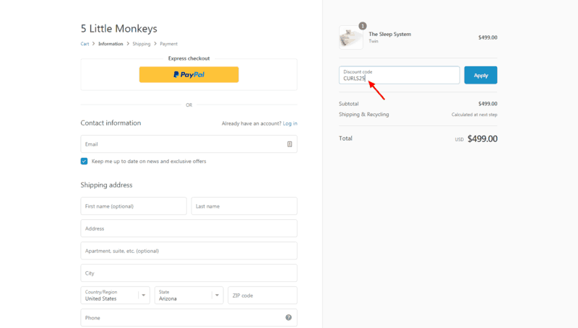The height and width of the screenshot is (328, 578).
Task: Click the quantity badge on product thumbnail
Action: [363, 26]
